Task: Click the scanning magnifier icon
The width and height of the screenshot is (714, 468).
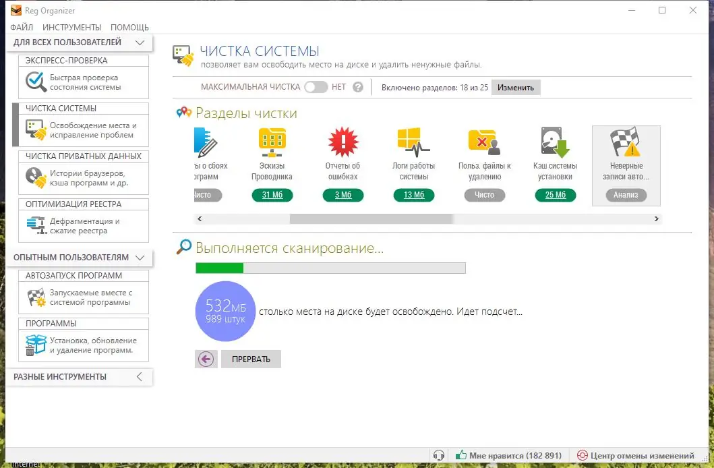Action: [184, 246]
